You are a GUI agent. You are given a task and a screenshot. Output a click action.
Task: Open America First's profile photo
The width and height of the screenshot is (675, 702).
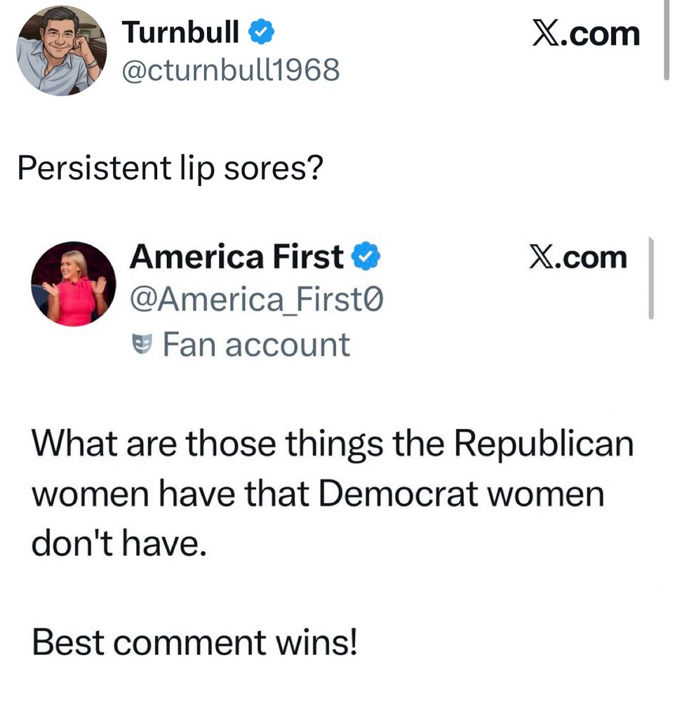click(73, 284)
